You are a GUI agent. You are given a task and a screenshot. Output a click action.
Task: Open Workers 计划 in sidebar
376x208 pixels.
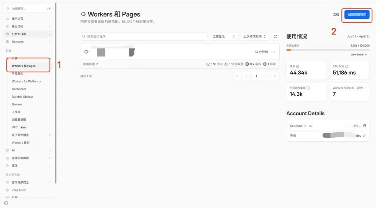pos(21,143)
